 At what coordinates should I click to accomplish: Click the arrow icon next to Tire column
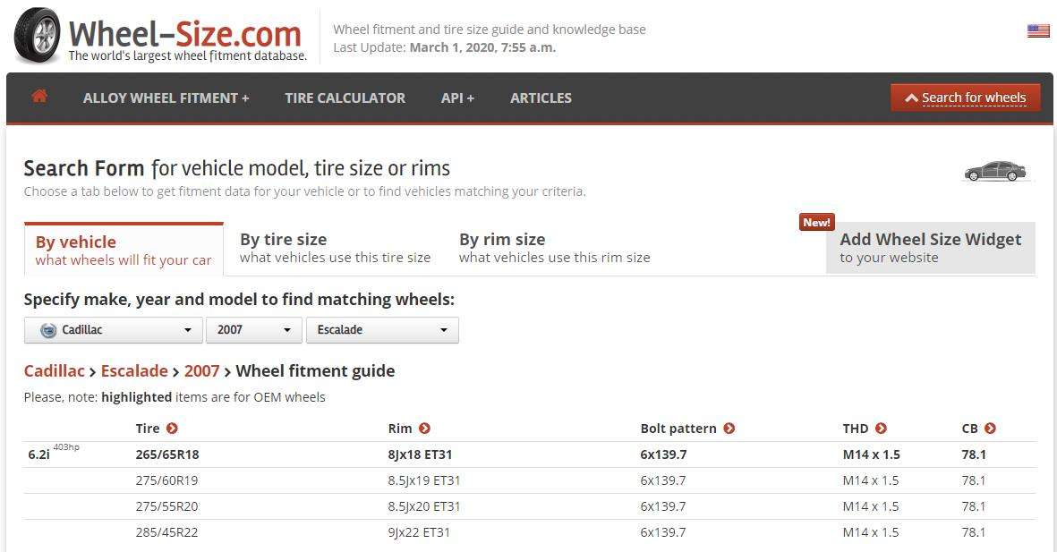click(172, 429)
